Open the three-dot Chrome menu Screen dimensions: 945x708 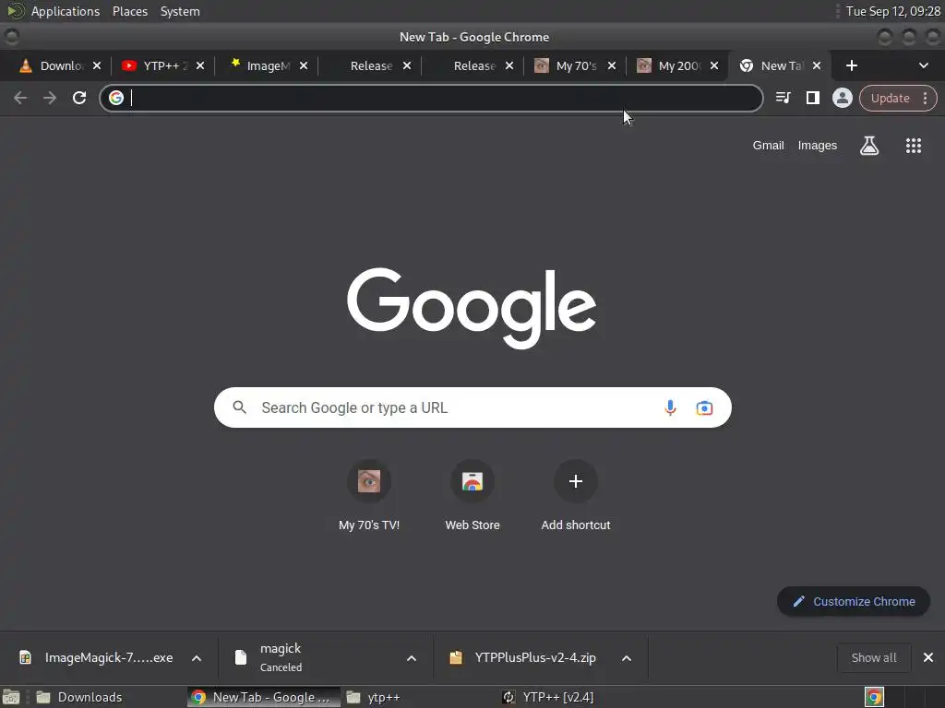pyautogui.click(x=925, y=98)
